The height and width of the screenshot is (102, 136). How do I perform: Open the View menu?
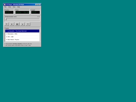(10, 7)
